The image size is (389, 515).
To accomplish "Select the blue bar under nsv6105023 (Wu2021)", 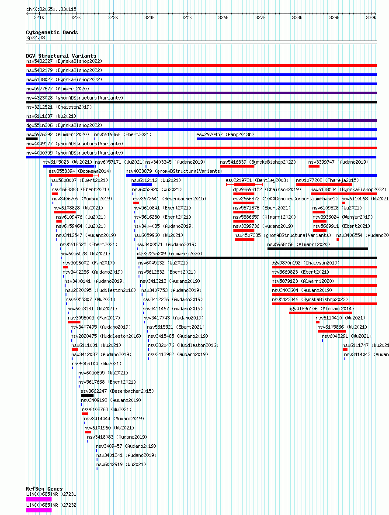I will [x=69, y=167].
